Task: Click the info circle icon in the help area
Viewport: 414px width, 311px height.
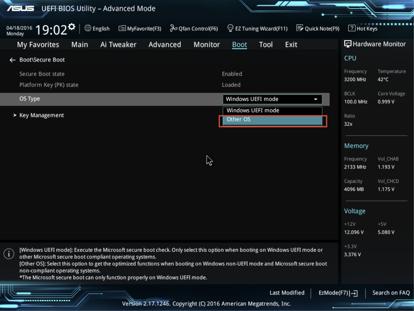Action: 9,254
